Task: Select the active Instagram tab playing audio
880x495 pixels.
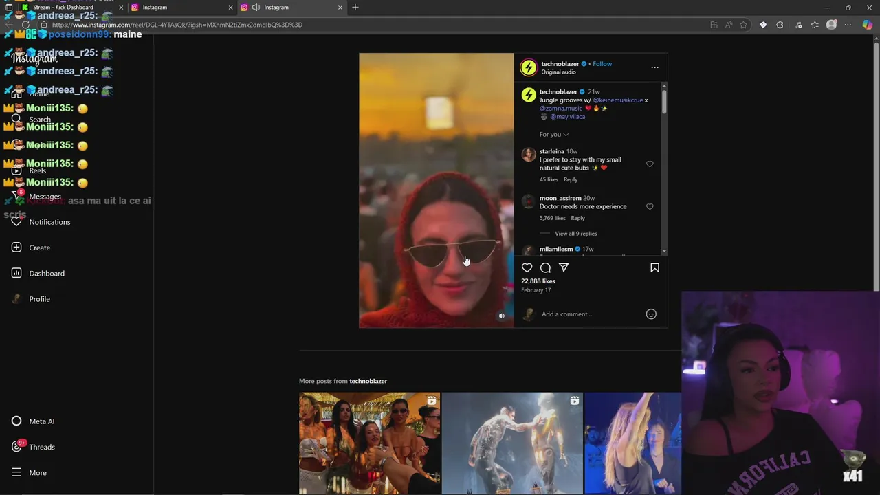Action: (291, 8)
